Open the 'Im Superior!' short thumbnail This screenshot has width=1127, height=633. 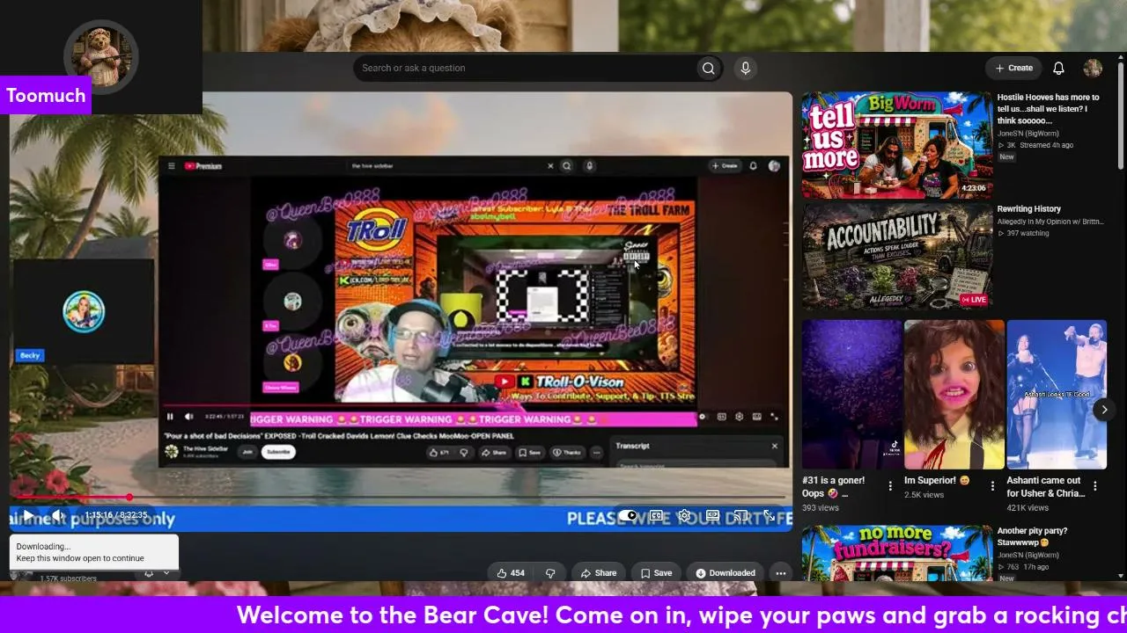coord(954,394)
